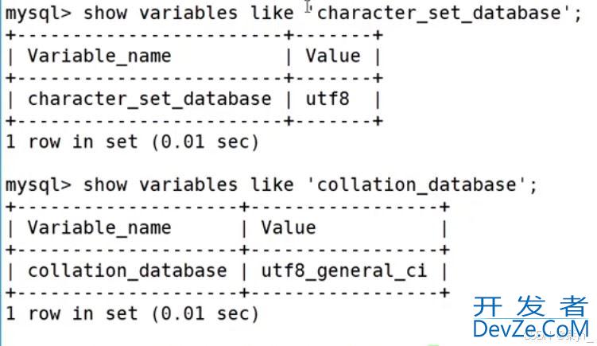
Task: Click the Value header in second table
Action: tap(289, 228)
